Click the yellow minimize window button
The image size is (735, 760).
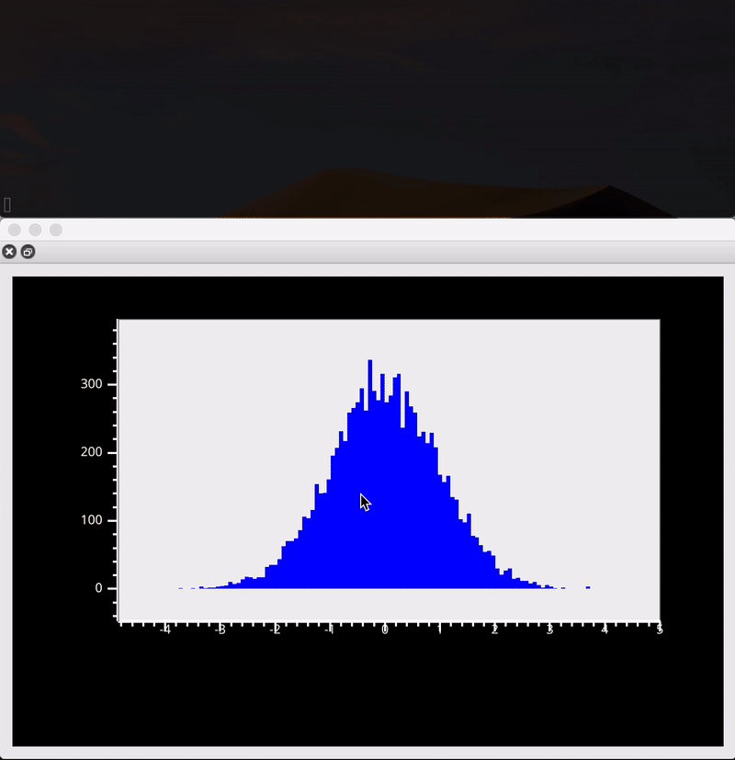tap(35, 230)
